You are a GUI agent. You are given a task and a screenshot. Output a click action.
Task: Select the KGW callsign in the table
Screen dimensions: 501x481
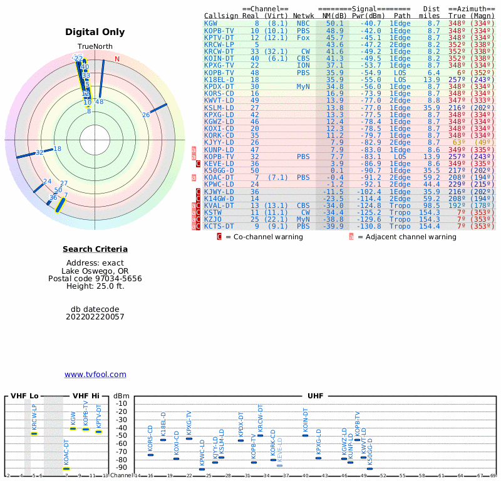tap(211, 23)
